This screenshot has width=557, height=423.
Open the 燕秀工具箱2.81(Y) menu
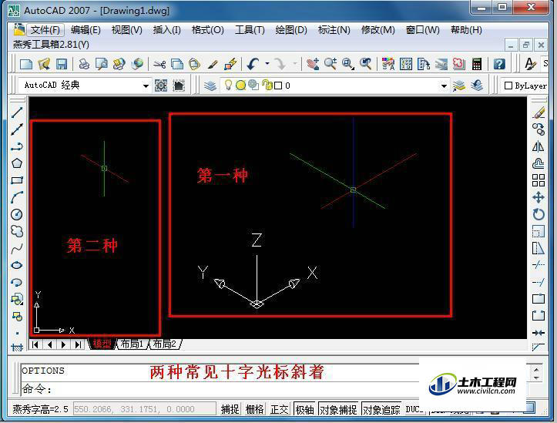(x=51, y=45)
